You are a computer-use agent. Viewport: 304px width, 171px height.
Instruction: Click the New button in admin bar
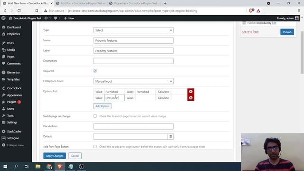69,18
